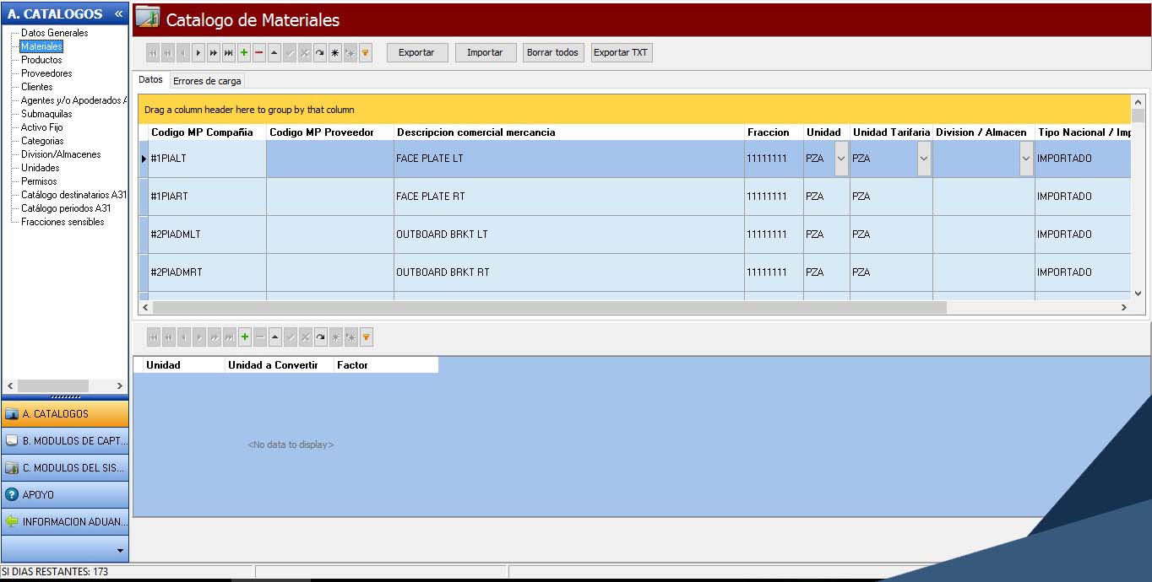Click the Exportar TXT button
The width and height of the screenshot is (1152, 582).
pyautogui.click(x=621, y=52)
